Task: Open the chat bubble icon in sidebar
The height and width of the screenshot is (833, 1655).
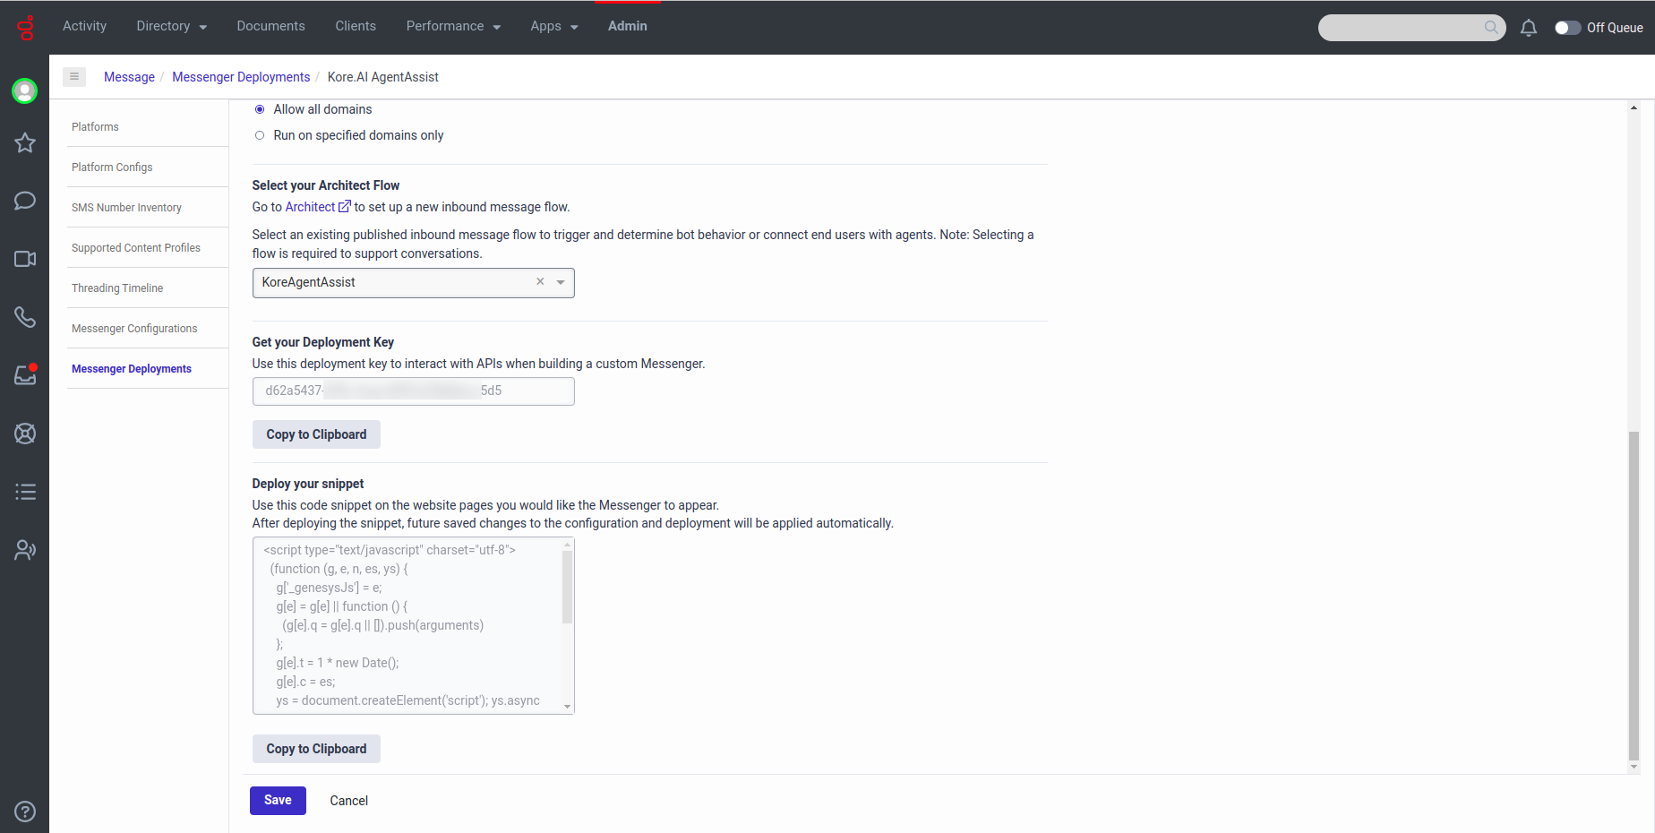Action: tap(25, 201)
